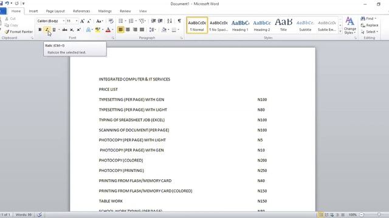Click the Redo icon in Quick Access

16,4
